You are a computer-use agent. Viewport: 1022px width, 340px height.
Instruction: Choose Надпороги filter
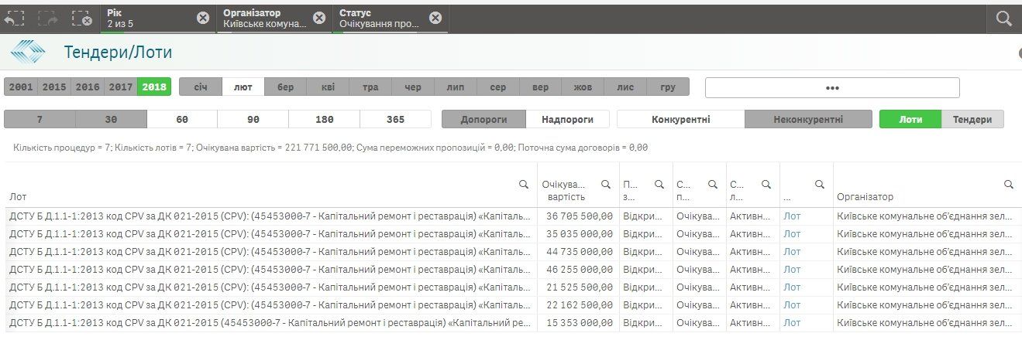click(x=568, y=119)
